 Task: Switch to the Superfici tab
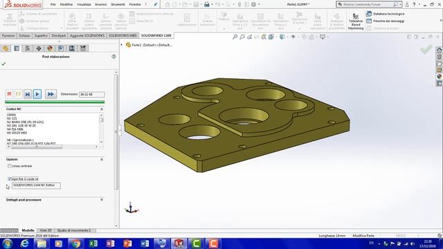(41, 35)
